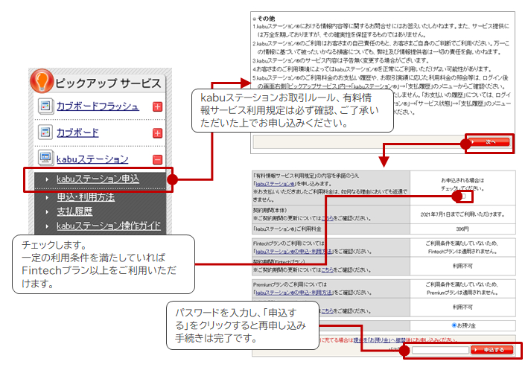Open the kabuステーション link in sidebar
Viewport: 528px width, 376px height.
coord(92,159)
